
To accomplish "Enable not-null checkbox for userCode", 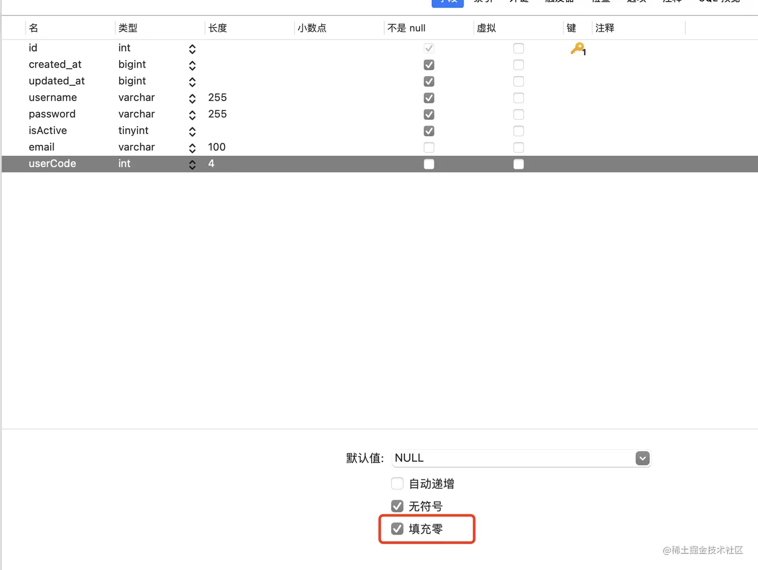I will 429,164.
